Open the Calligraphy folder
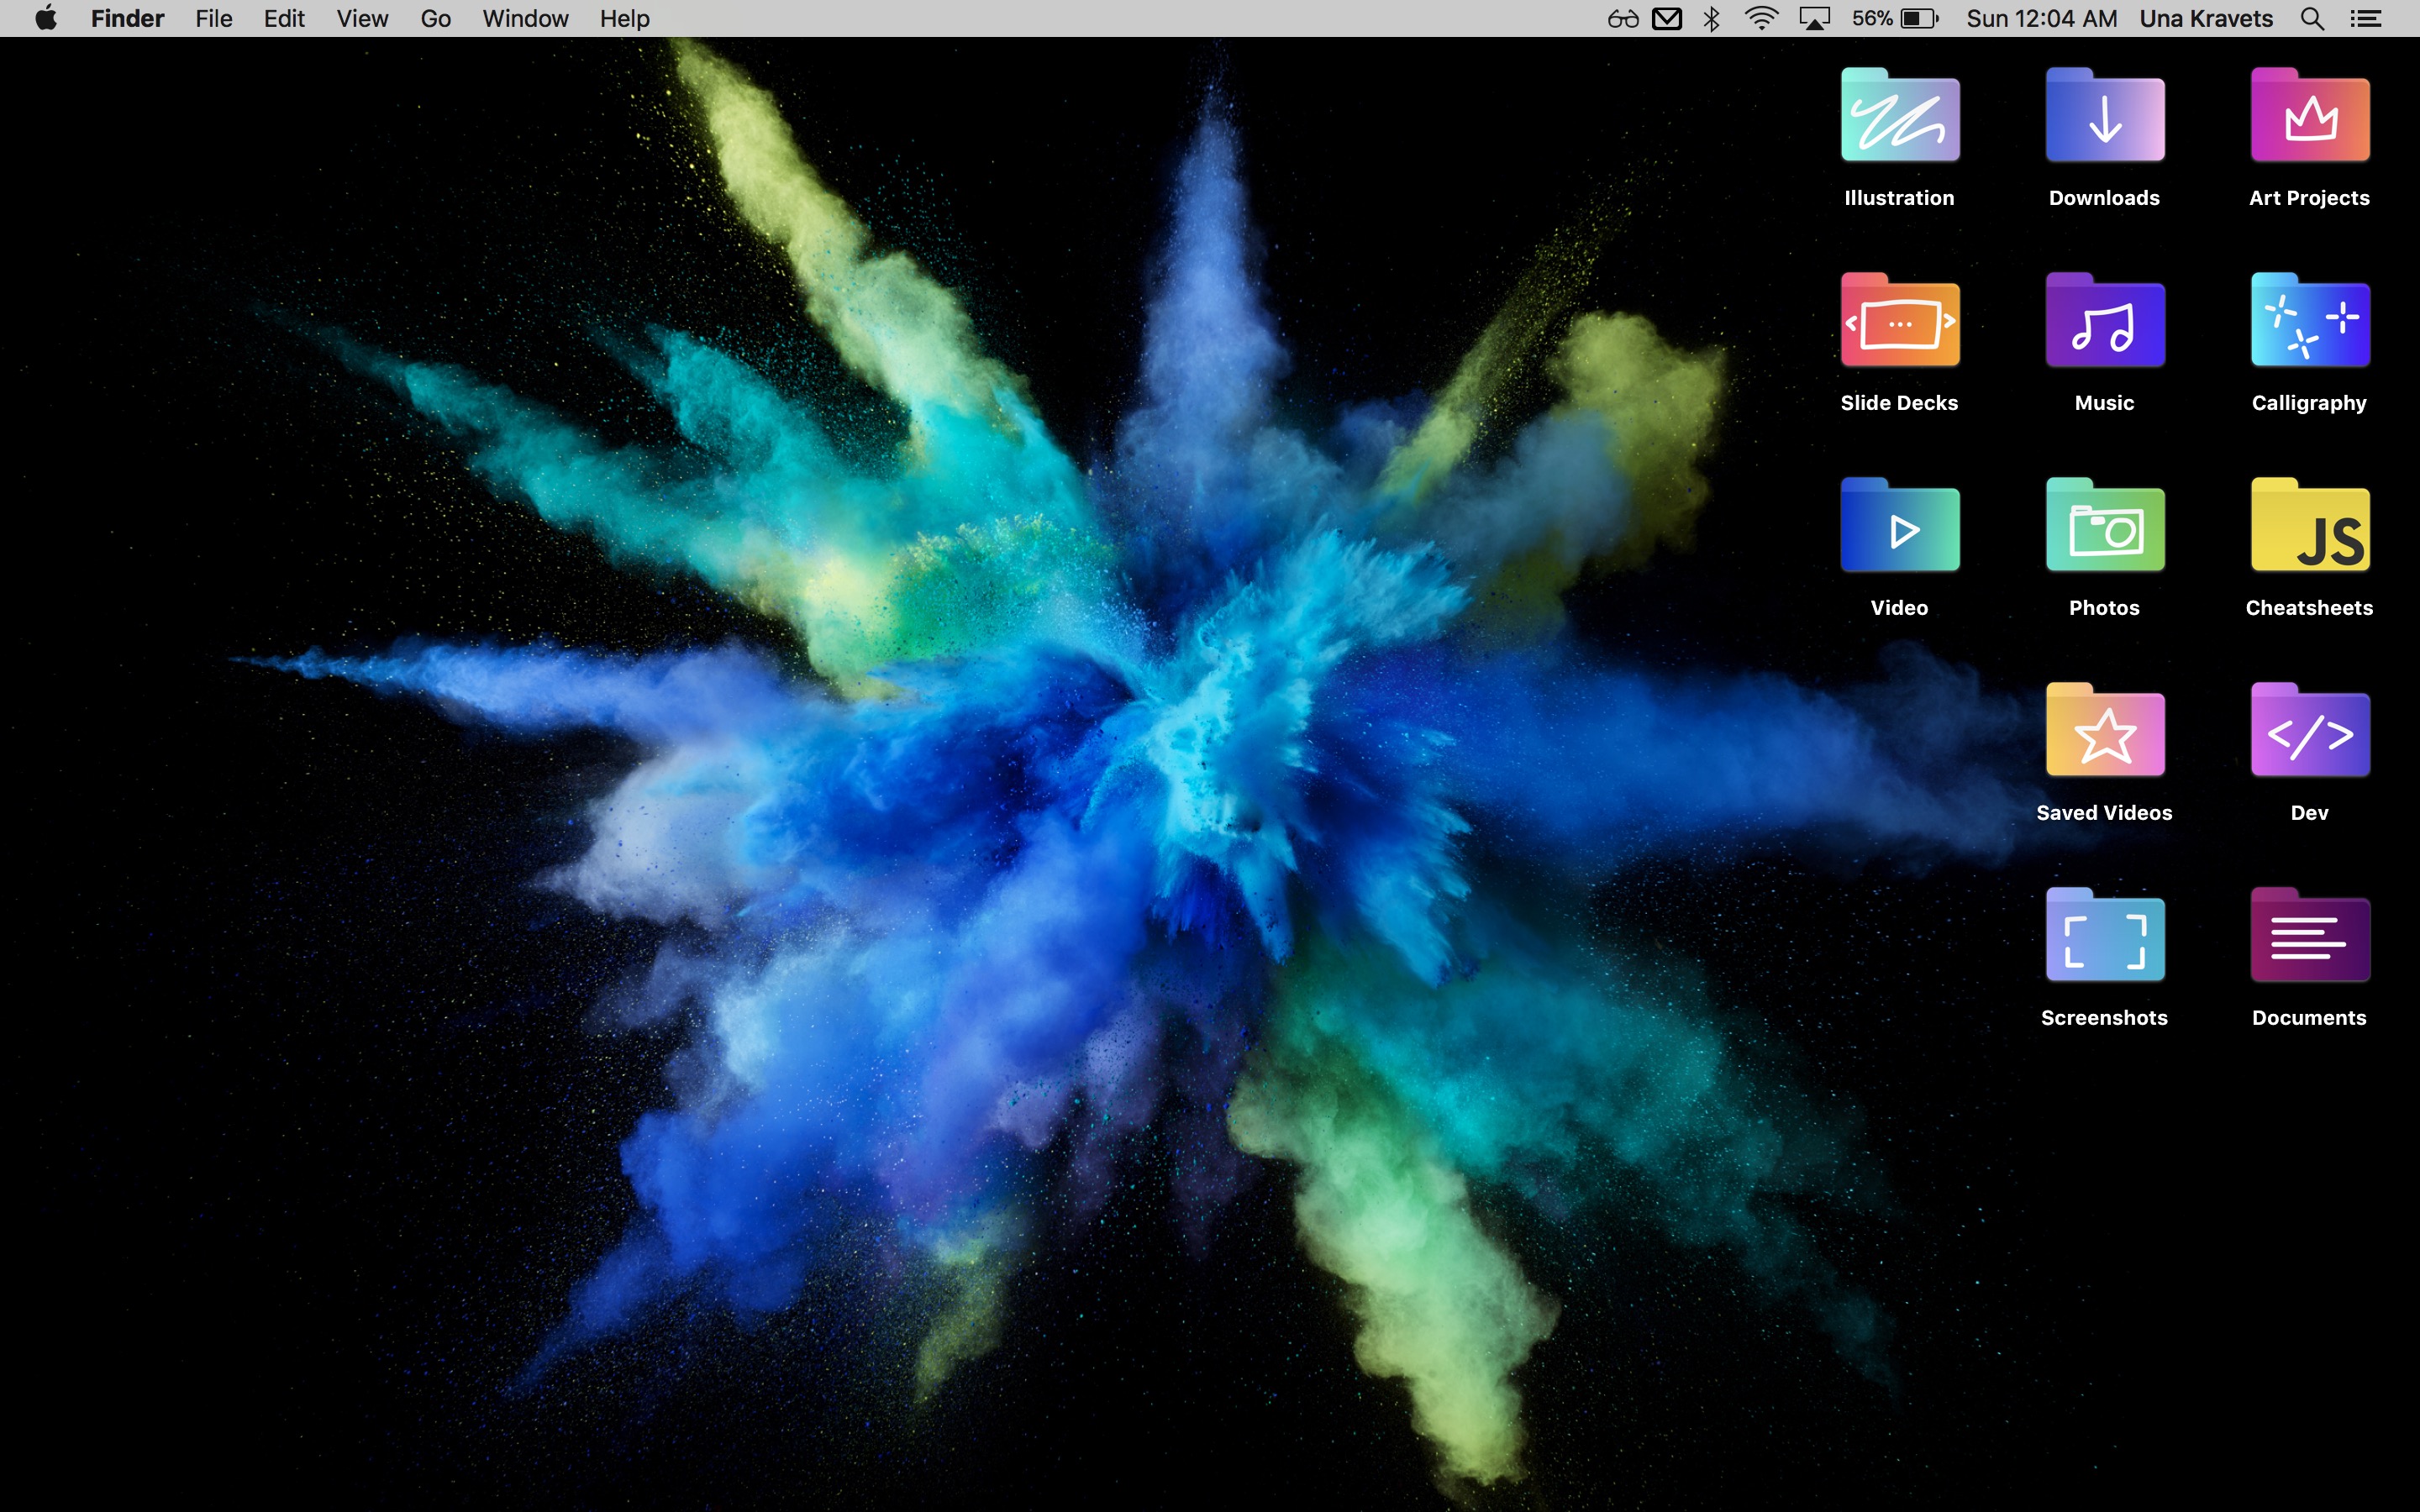 2309,322
